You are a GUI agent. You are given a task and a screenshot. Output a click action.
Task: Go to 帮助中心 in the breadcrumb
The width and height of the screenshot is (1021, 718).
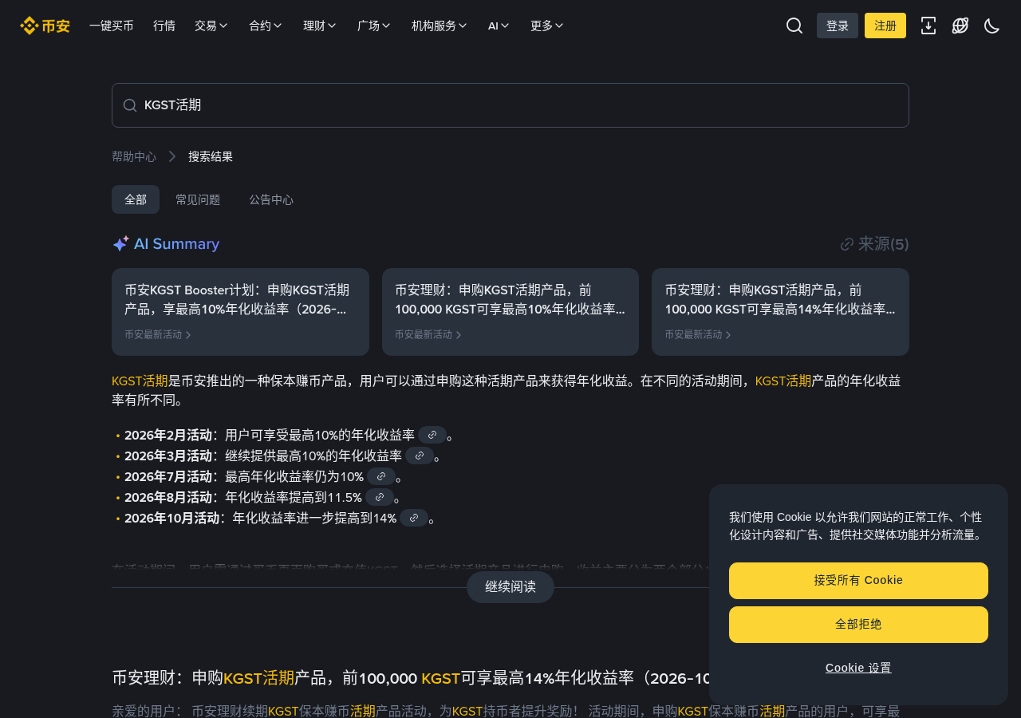[x=134, y=156]
